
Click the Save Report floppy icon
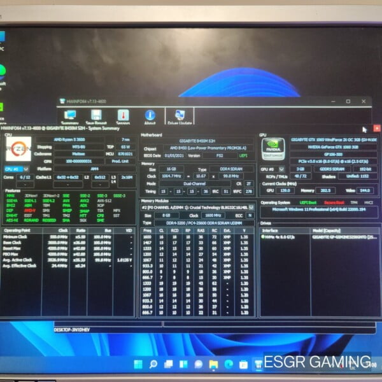pyautogui.click(x=97, y=117)
